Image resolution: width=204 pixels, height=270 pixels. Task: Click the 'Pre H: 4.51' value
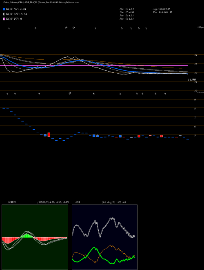tap(127, 12)
